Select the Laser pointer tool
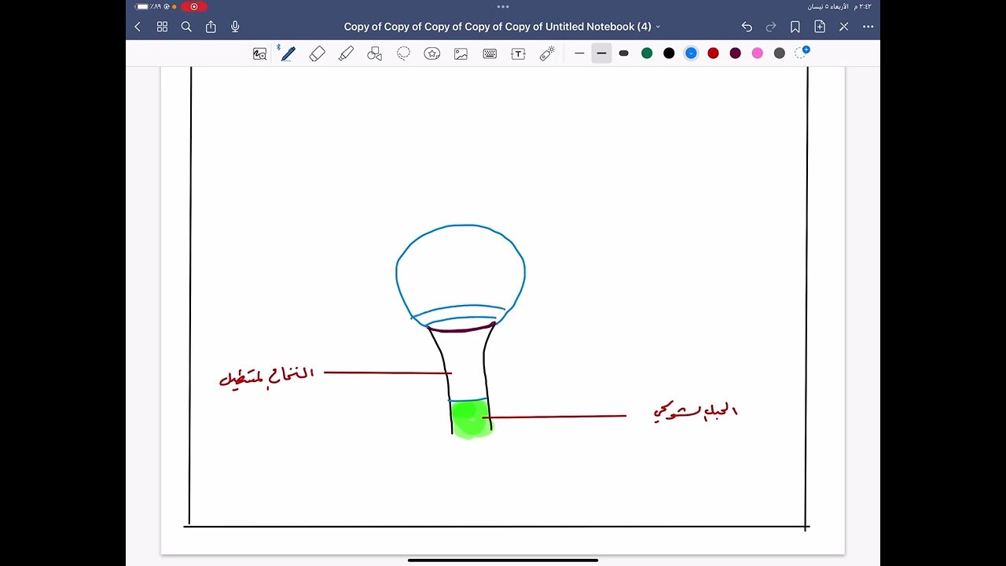Image resolution: width=1006 pixels, height=566 pixels. (547, 53)
